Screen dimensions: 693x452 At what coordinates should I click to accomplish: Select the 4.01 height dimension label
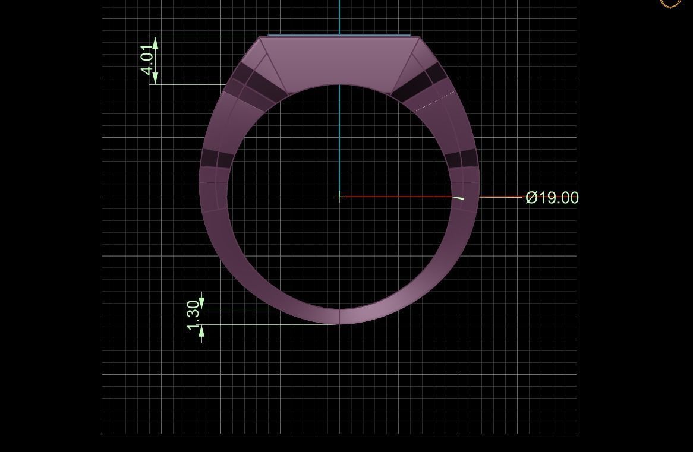pyautogui.click(x=147, y=60)
